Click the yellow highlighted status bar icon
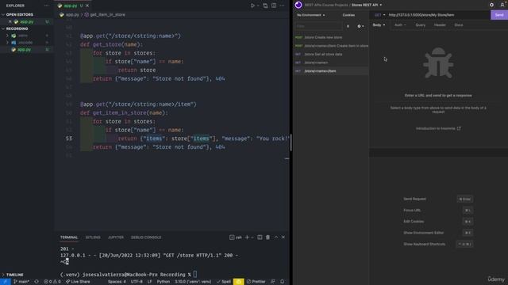 pyautogui.click(x=238, y=282)
